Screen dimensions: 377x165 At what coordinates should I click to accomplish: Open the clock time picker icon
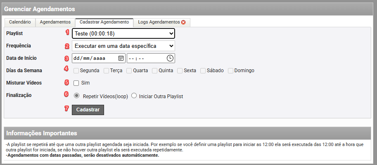tap(170, 58)
